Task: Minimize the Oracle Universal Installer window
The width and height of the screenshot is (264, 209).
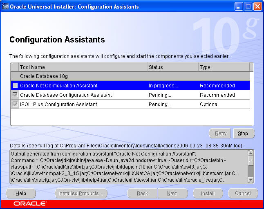Action: [x=239, y=7]
